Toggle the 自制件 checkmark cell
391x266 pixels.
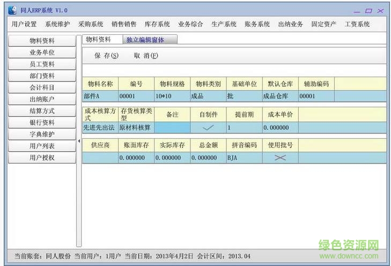(208, 128)
